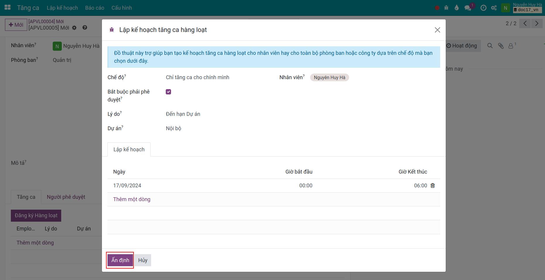This screenshot has width=545, height=280.
Task: Click the Mới new record button
Action: pyautogui.click(x=16, y=25)
